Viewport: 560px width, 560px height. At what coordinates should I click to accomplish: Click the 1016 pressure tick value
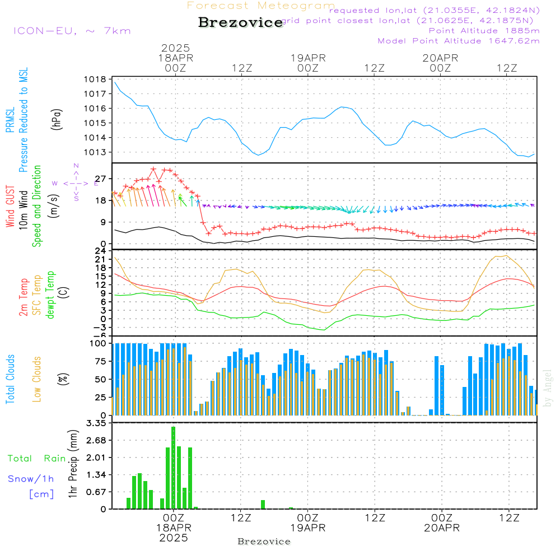pos(95,109)
